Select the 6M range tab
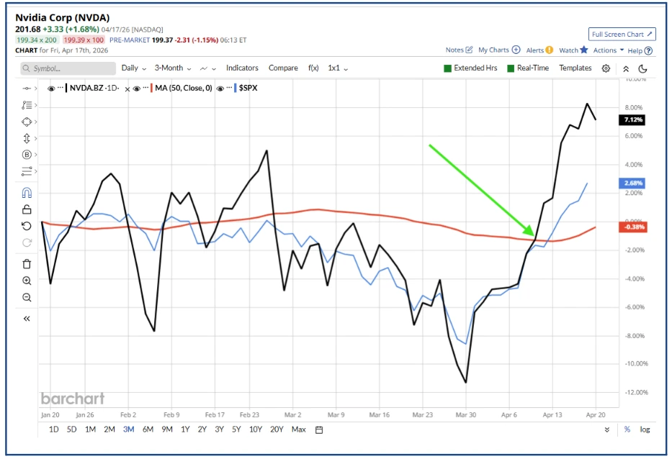The height and width of the screenshot is (459, 672). click(x=148, y=430)
